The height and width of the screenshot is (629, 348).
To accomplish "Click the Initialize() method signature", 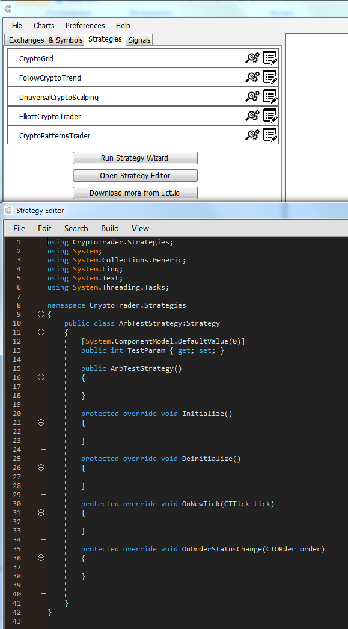I will pos(157,414).
